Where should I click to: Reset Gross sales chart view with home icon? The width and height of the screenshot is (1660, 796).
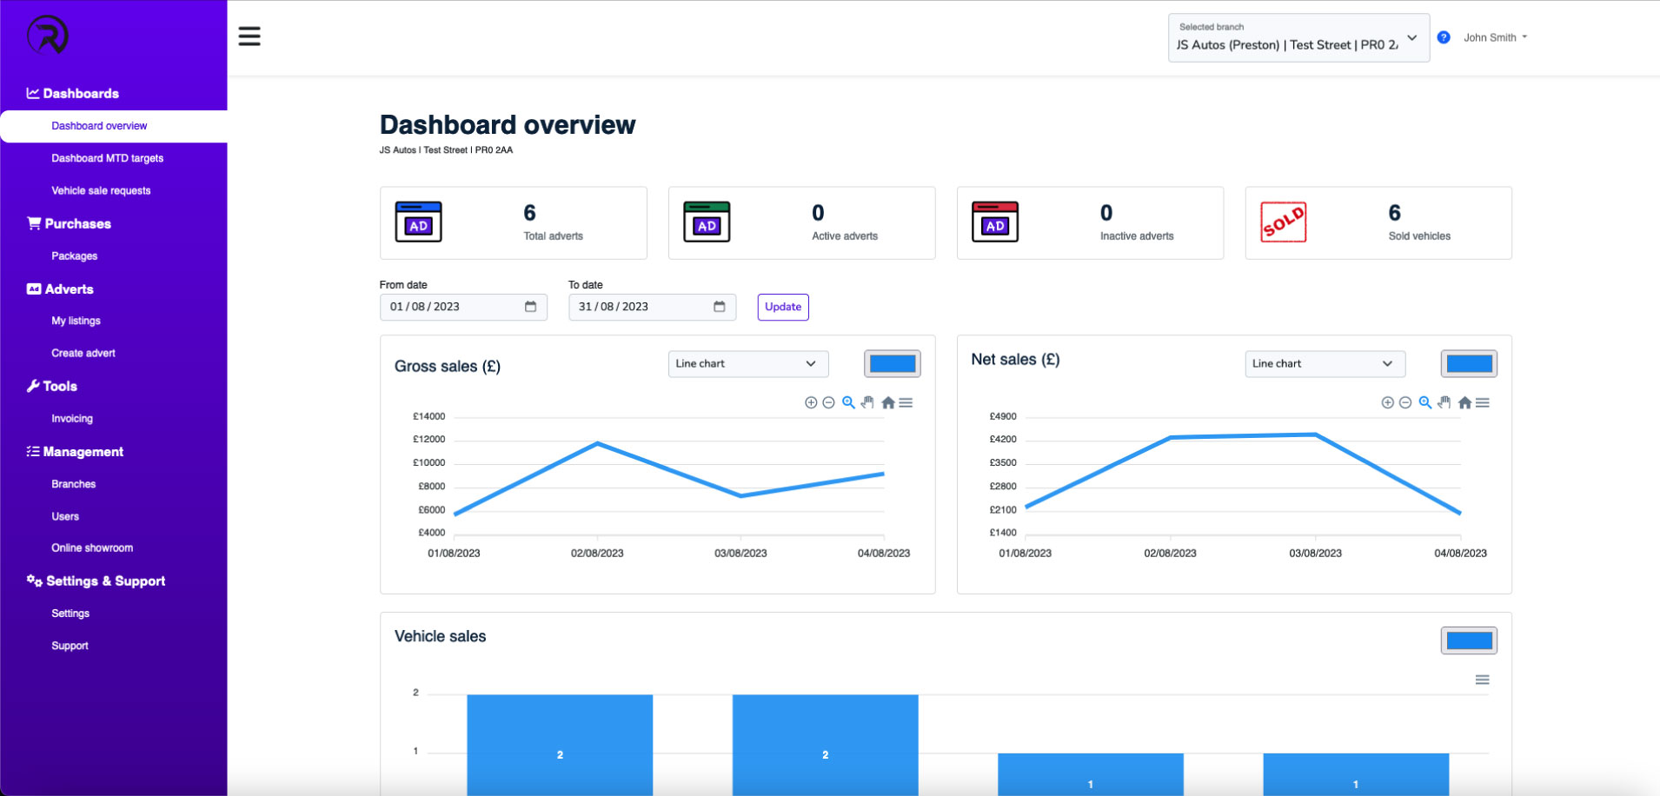[887, 402]
